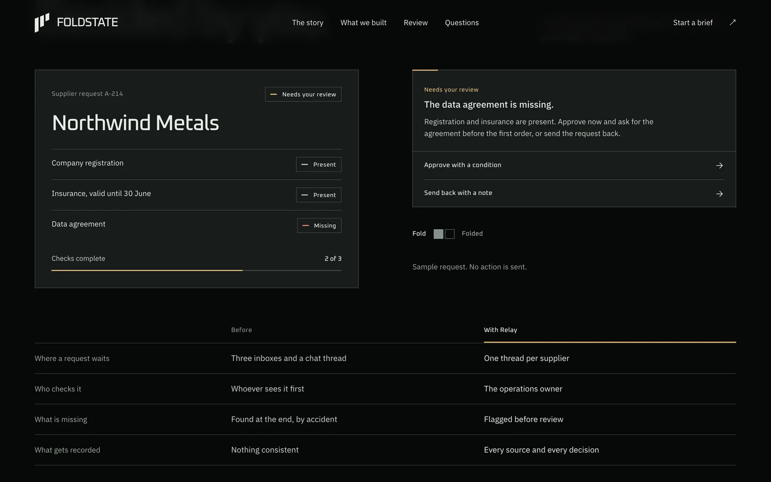Image resolution: width=771 pixels, height=482 pixels.
Task: Click the 2 of 3 count
Action: click(333, 259)
